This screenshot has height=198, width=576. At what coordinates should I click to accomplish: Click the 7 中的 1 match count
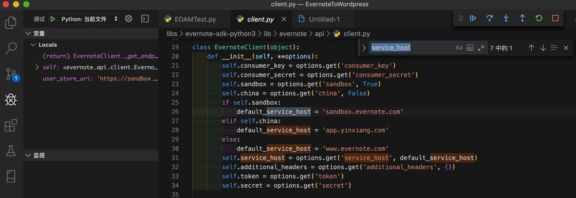501,48
